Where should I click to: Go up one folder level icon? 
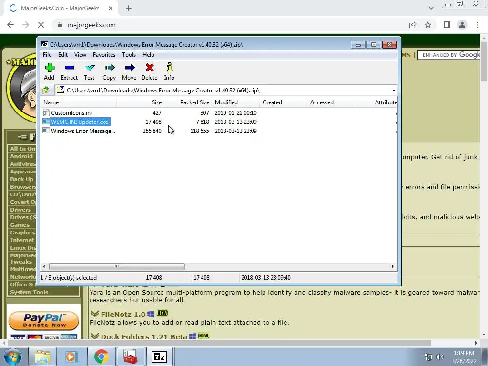(x=46, y=90)
